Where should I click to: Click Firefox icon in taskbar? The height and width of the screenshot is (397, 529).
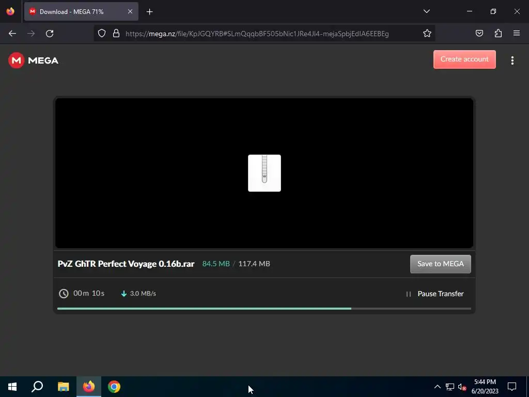coord(89,387)
